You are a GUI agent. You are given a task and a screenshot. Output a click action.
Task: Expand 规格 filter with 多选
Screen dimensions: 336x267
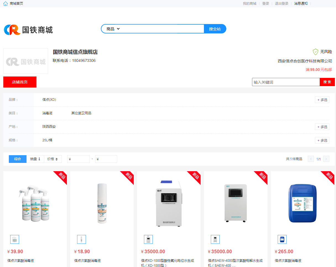click(x=322, y=140)
